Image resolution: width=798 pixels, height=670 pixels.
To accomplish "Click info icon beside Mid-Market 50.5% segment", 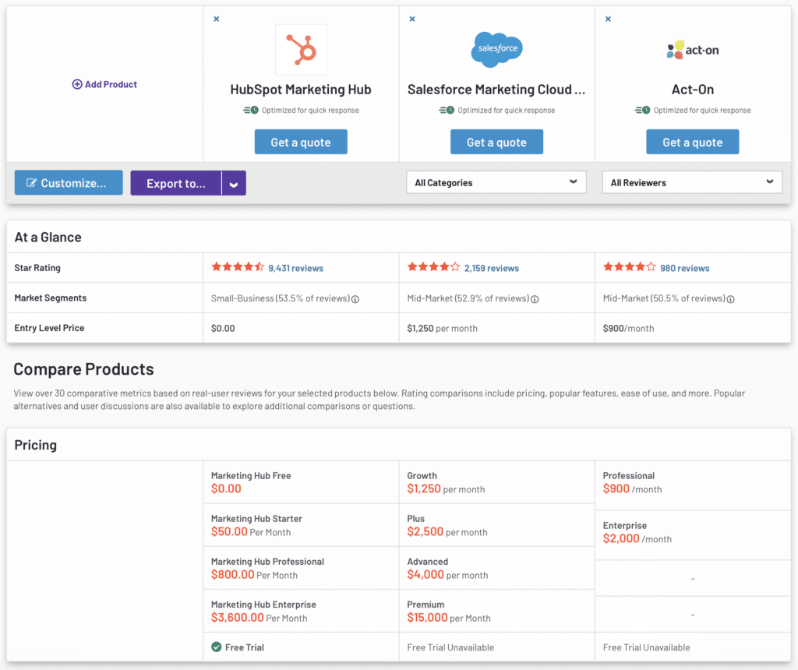I will 730,299.
